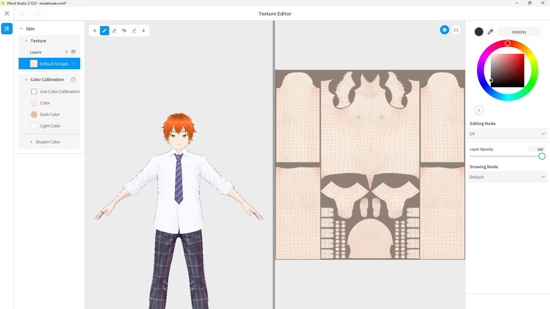
Task: Click the add layer plus icon
Action: (66, 52)
